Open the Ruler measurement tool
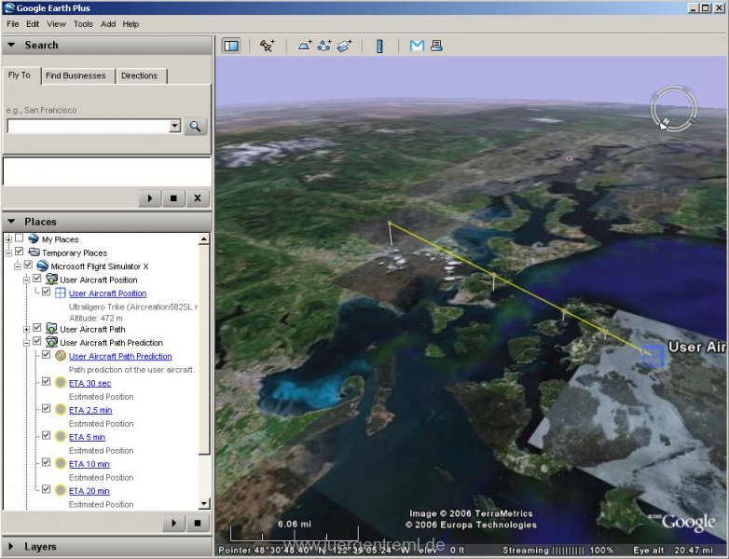Image resolution: width=729 pixels, height=559 pixels. 379,46
